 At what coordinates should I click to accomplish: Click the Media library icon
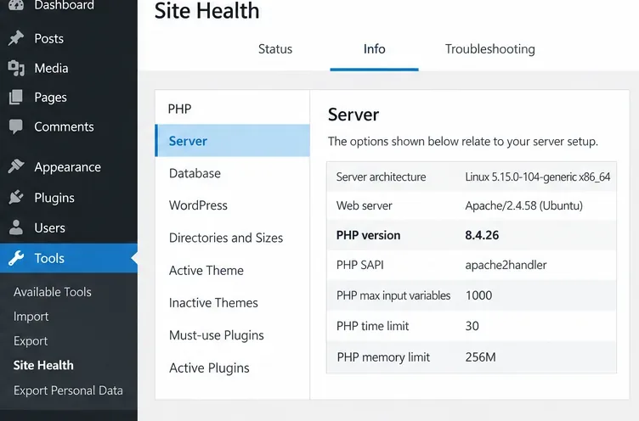coord(16,68)
